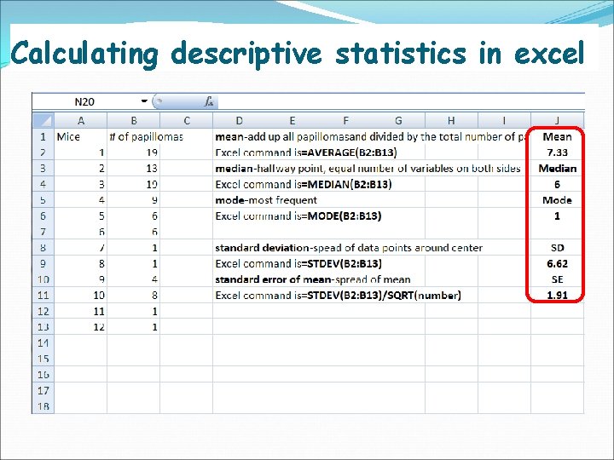The image size is (614, 460).
Task: Click the 'Median' label in column J
Action: click(557, 168)
